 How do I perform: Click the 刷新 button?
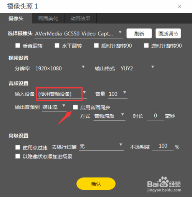pos(139,33)
